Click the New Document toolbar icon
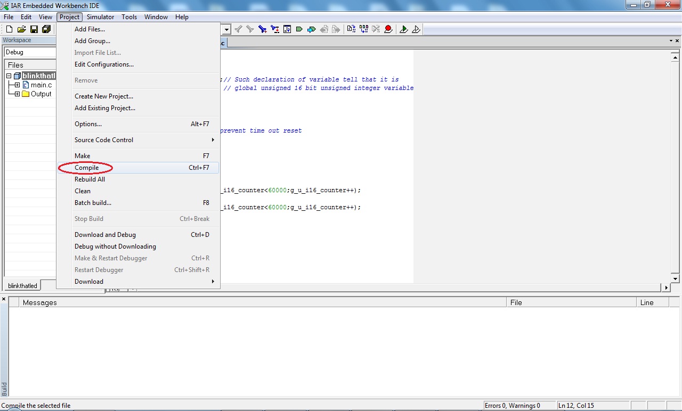 [9, 29]
